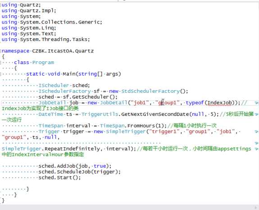Click the "FromHours" method call
The width and height of the screenshot is (259, 210).
[141, 126]
